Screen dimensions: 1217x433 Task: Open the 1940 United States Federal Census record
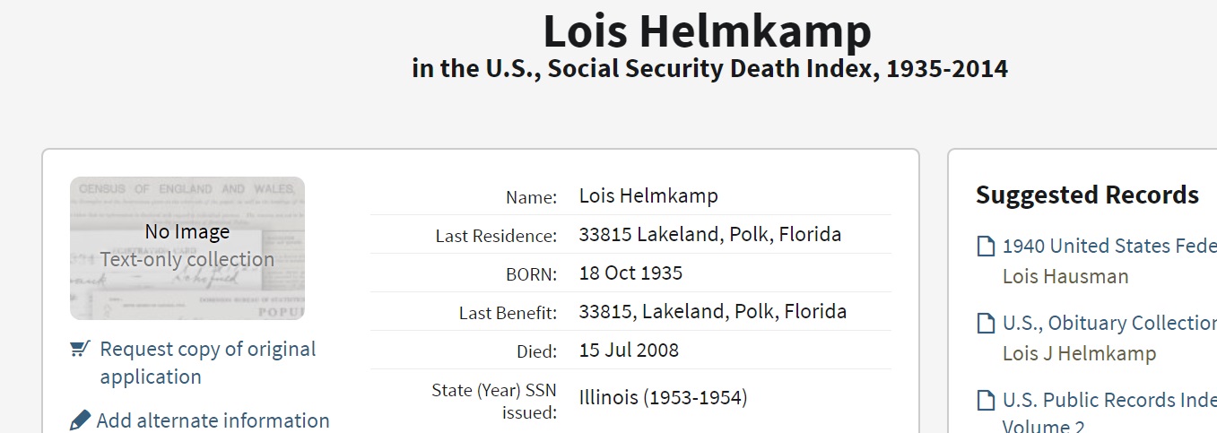1109,246
